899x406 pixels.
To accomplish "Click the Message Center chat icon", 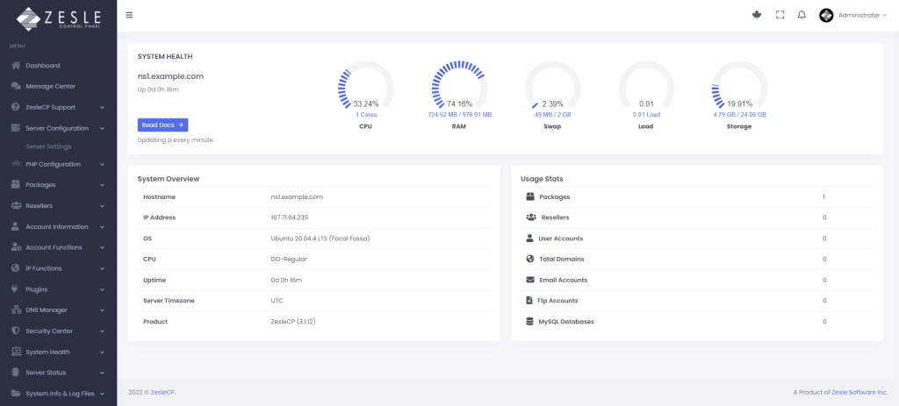I will point(16,87).
